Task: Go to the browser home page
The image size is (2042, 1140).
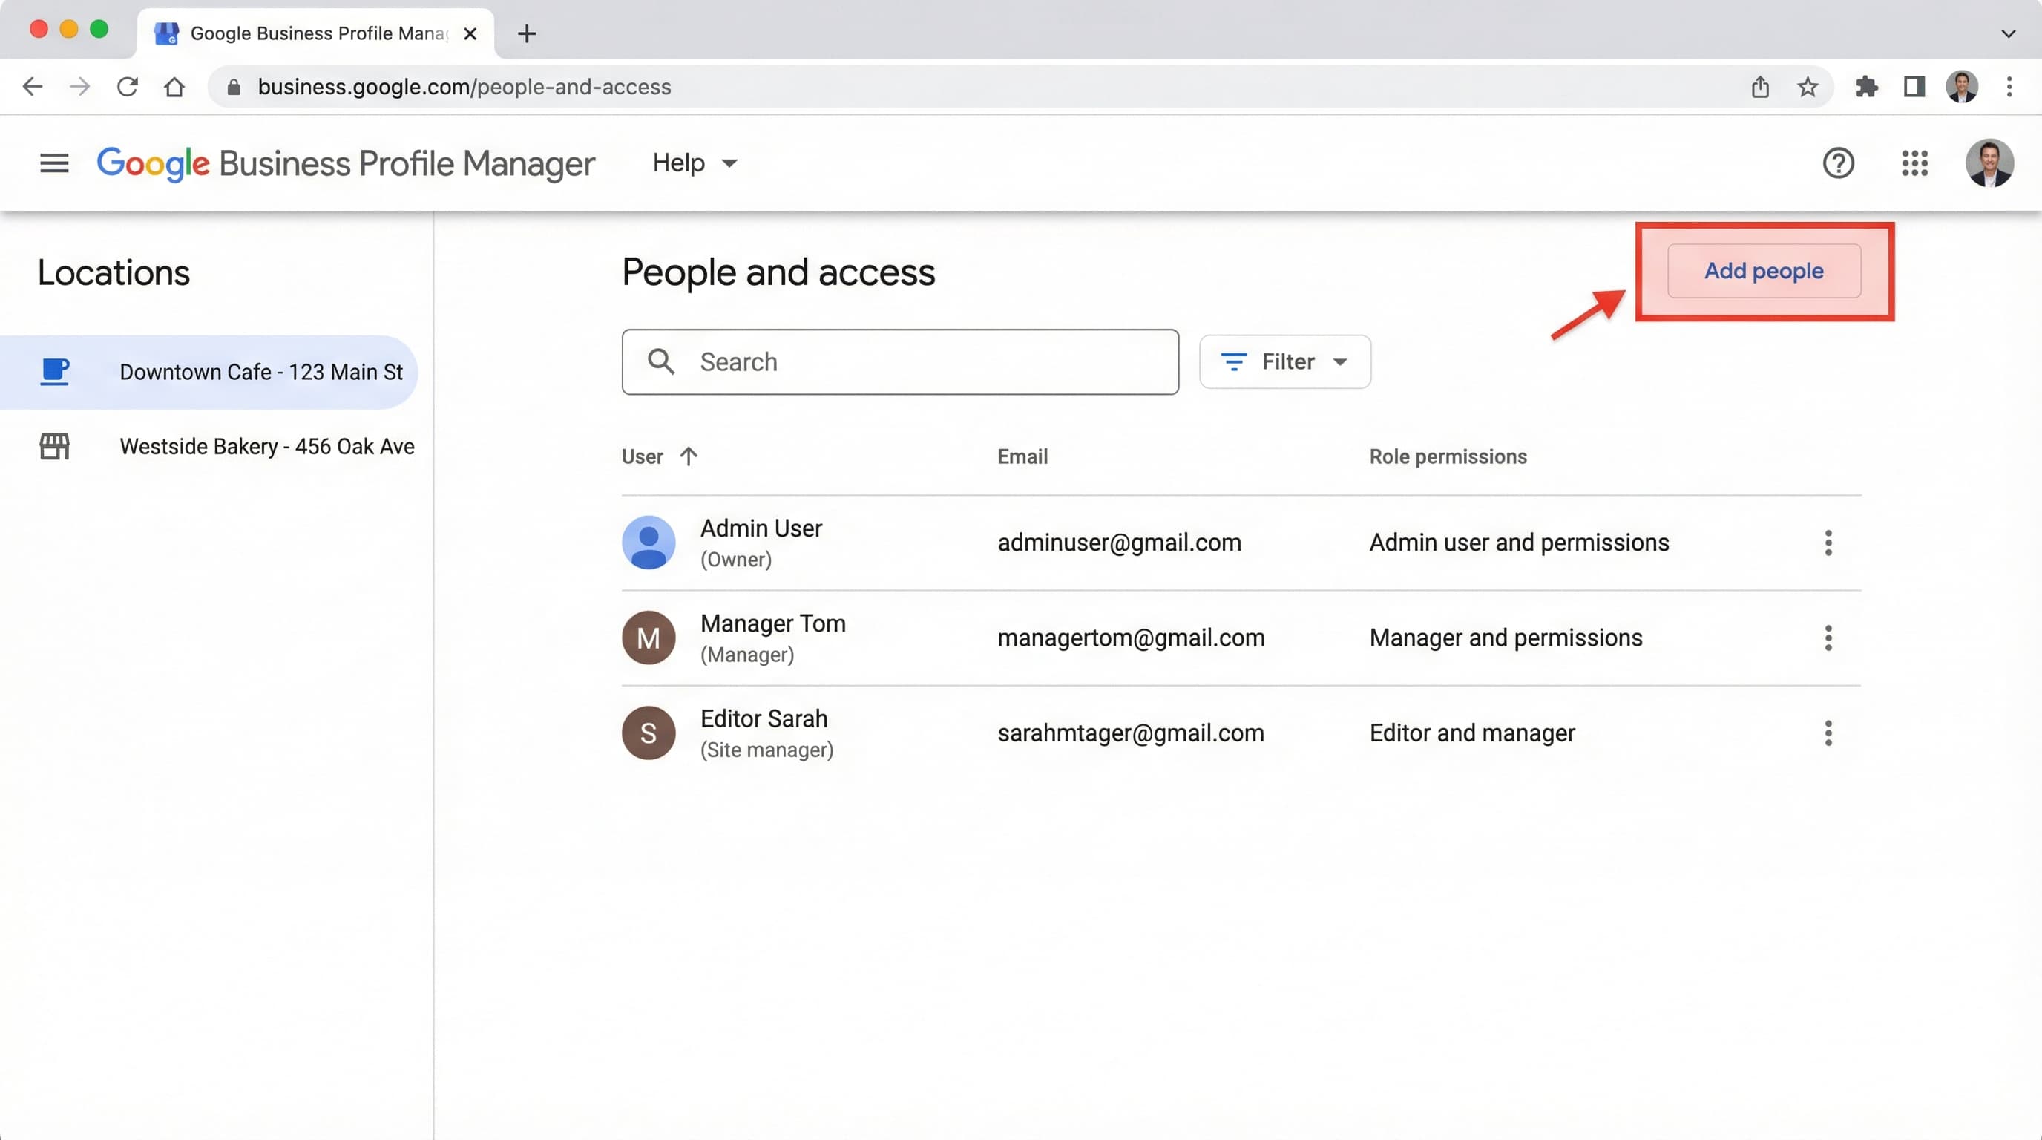Action: tap(174, 86)
